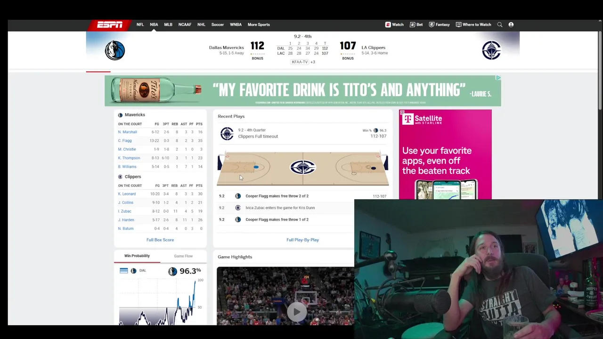Open M. Christie player link

tap(127, 149)
